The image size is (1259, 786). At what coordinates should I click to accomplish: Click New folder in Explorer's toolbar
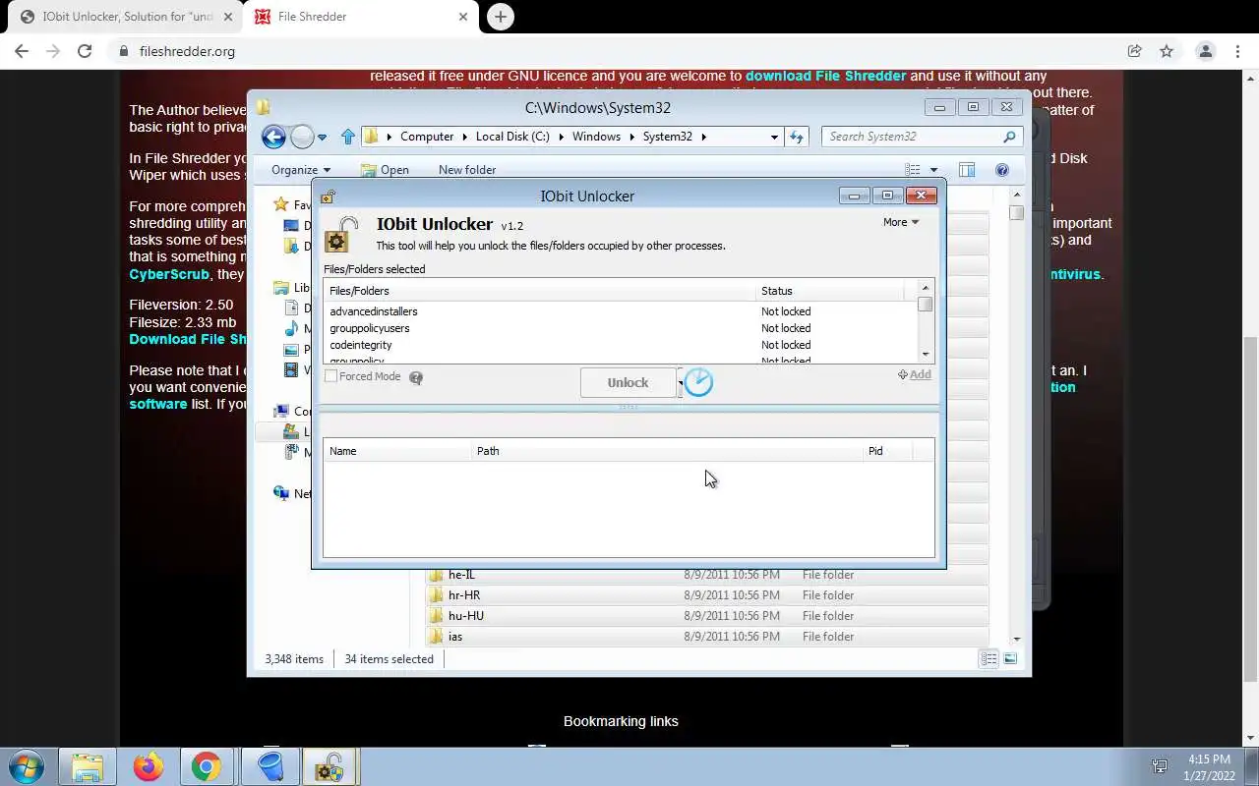pyautogui.click(x=467, y=170)
